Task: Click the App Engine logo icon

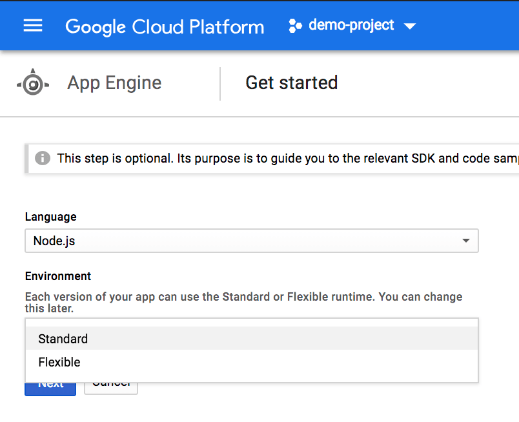Action: point(33,83)
